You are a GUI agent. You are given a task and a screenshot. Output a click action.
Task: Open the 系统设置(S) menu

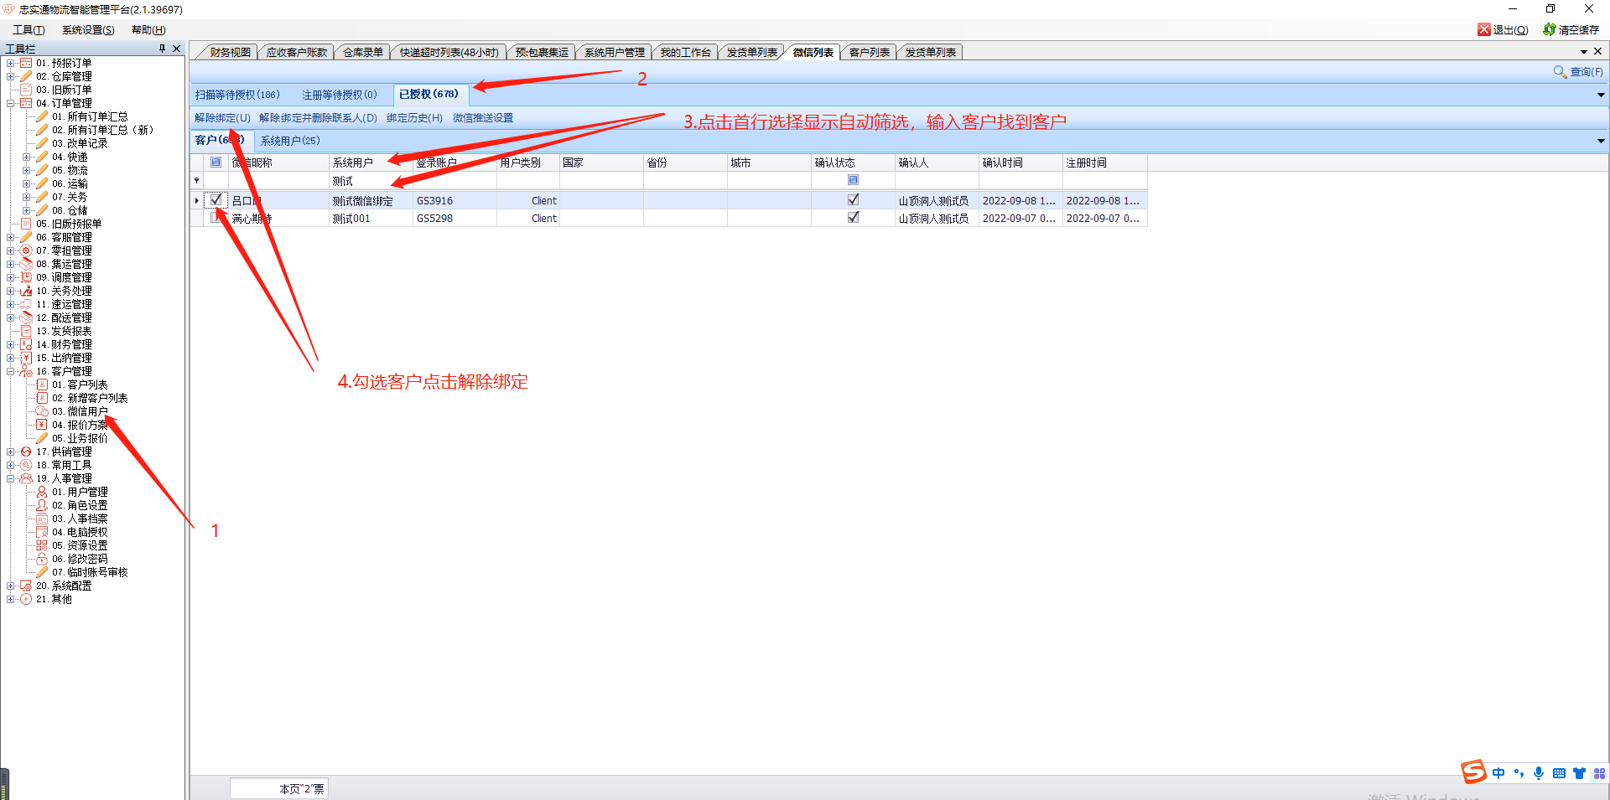(88, 29)
